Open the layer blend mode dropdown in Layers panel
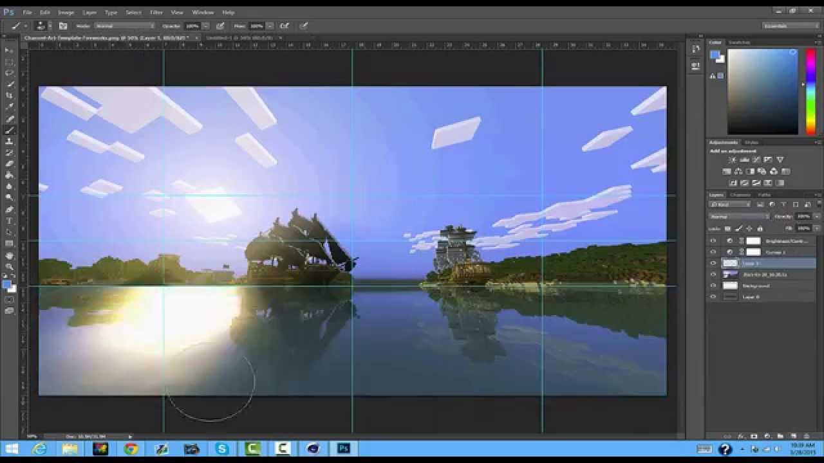This screenshot has height=463, width=824. [739, 216]
